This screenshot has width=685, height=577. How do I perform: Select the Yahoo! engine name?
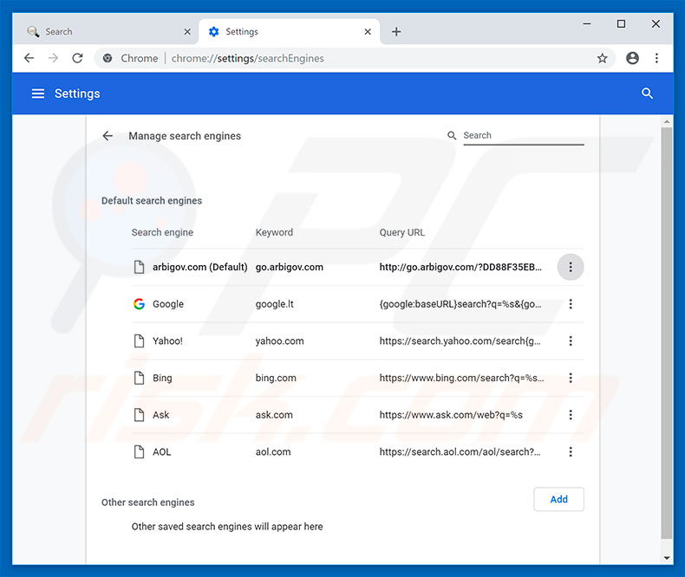[x=167, y=340]
